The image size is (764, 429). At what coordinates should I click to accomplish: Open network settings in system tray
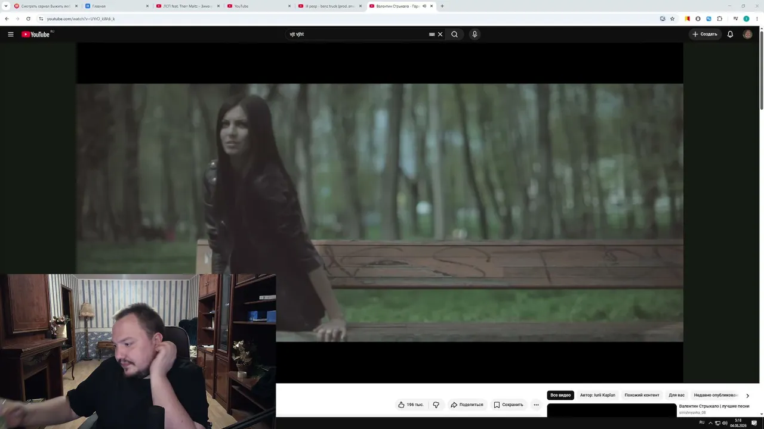point(717,423)
